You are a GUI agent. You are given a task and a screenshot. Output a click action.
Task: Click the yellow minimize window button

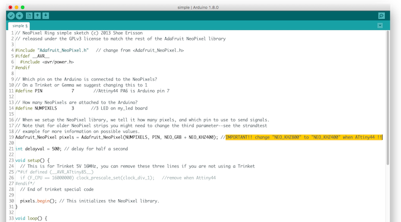17,7
